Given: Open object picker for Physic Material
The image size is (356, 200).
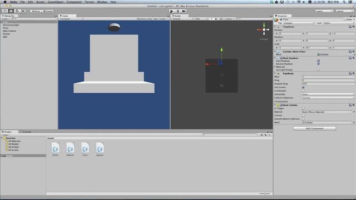Looking at the screenshot, I should click(x=354, y=112).
